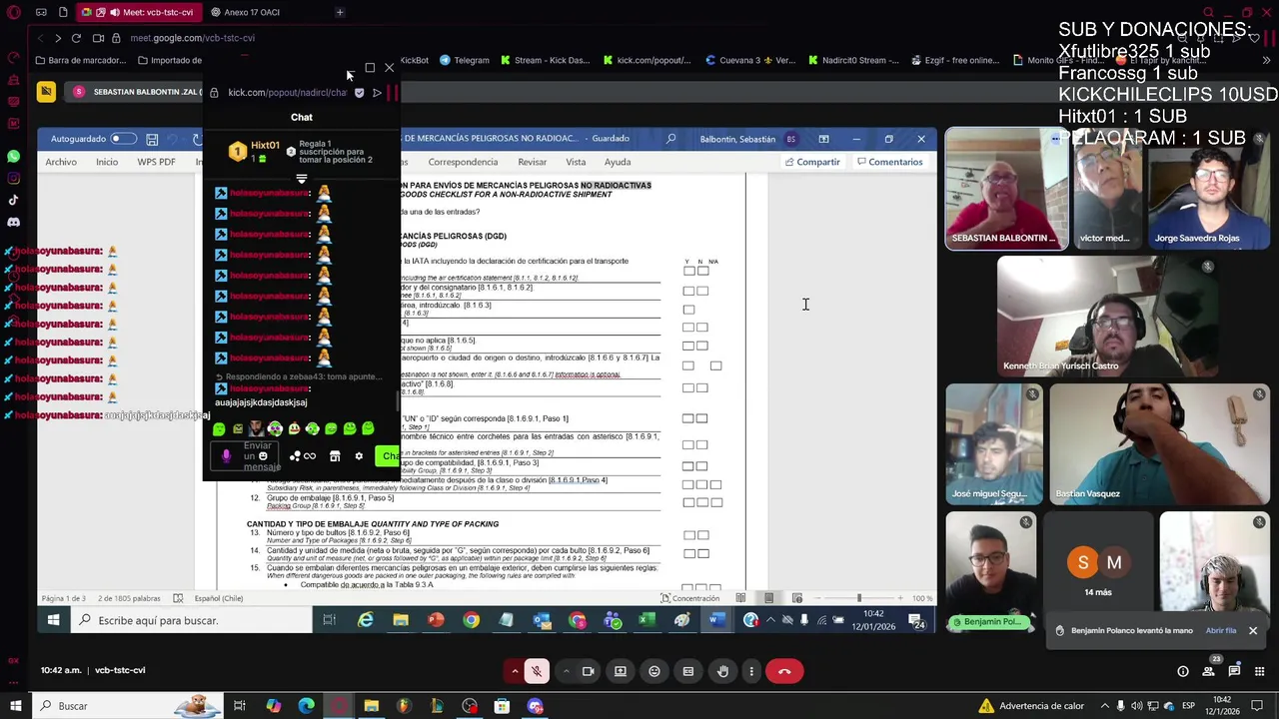Screen dimensions: 1279x719
Task: Expand the camera video settings arrow
Action: (566, 671)
